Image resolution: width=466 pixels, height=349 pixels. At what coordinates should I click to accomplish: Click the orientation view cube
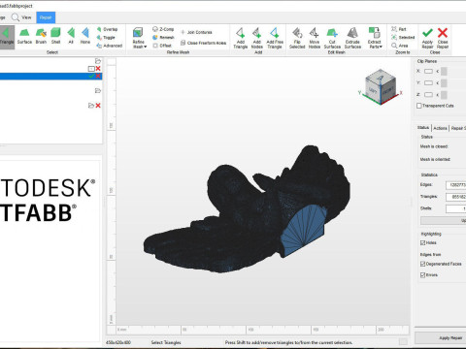pos(381,86)
